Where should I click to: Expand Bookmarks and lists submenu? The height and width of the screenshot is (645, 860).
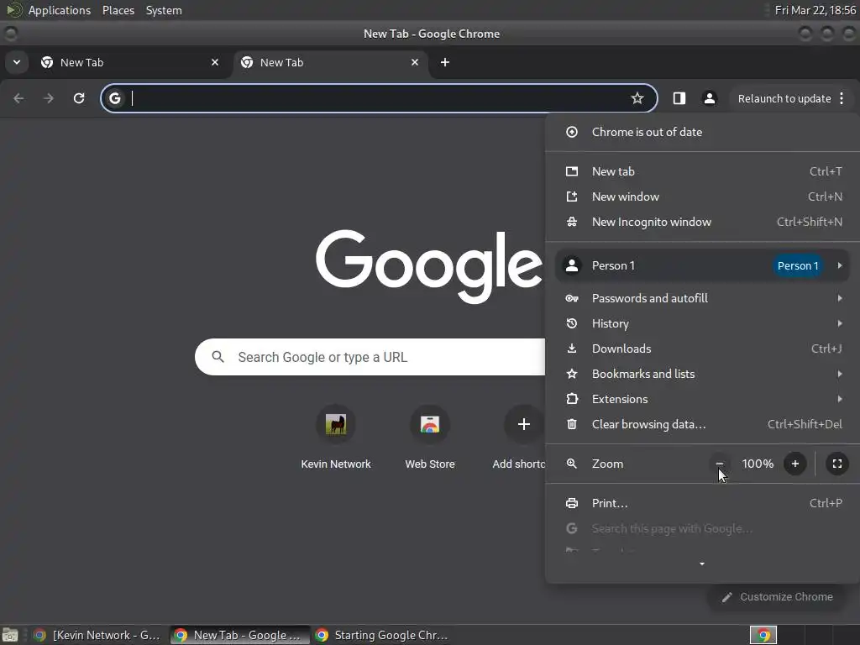tap(703, 374)
